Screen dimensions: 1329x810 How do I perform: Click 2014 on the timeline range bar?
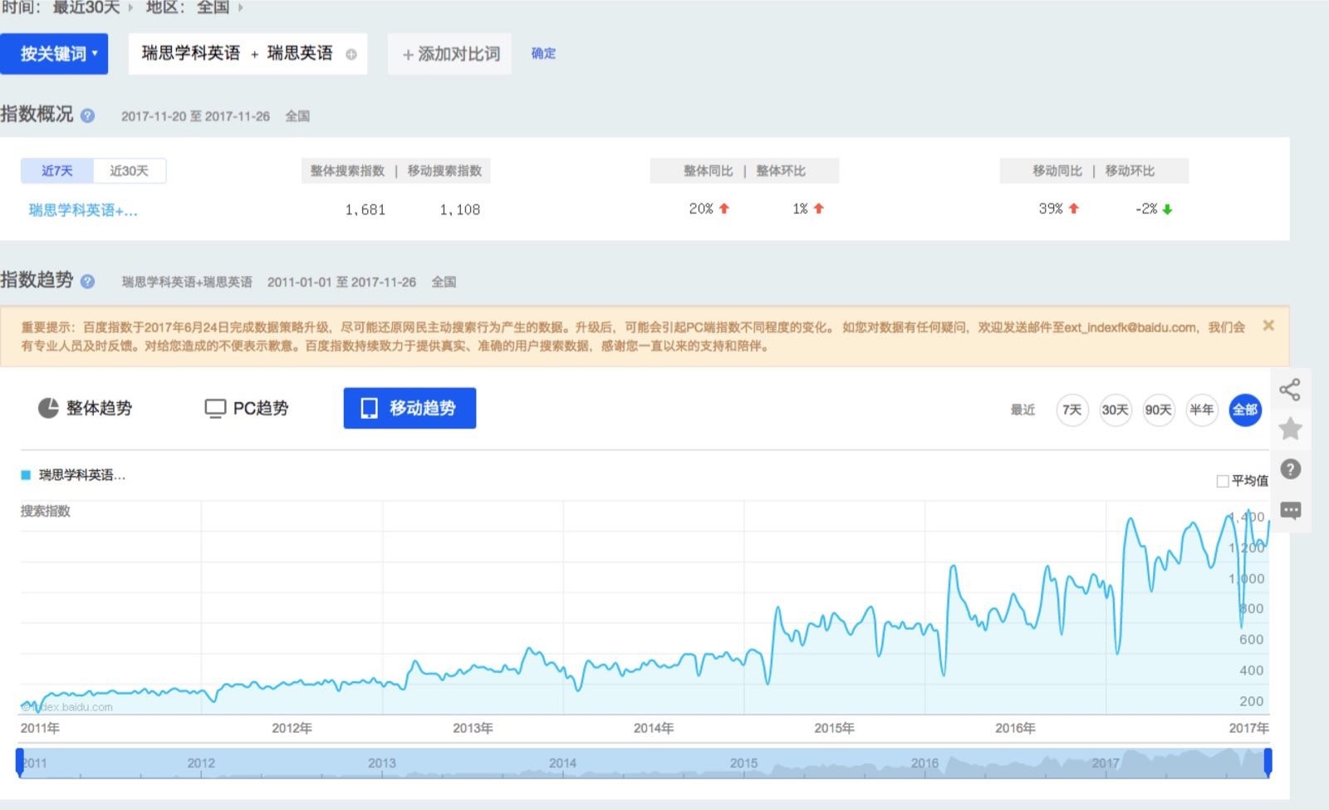563,763
